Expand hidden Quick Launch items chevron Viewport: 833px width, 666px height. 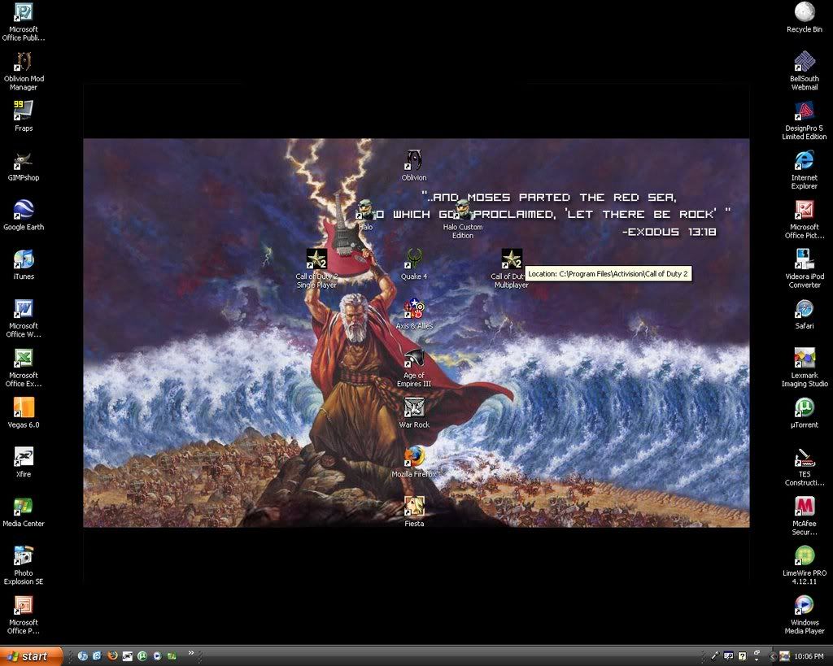tap(191, 653)
